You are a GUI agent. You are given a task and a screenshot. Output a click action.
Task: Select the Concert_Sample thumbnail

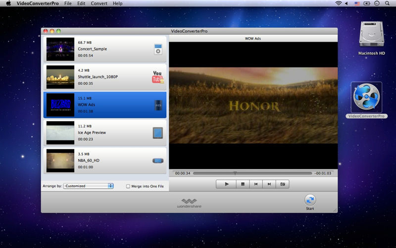[x=60, y=49]
